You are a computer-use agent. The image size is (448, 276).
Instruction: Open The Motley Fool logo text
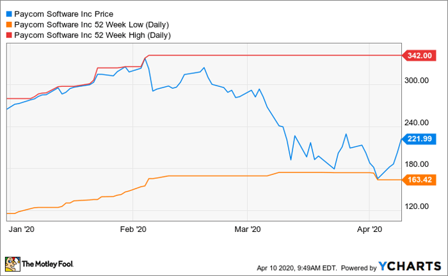pos(49,264)
